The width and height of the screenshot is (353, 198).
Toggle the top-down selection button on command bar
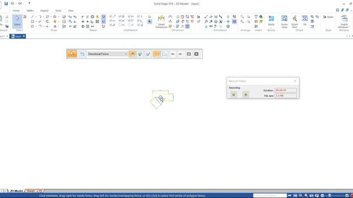[x=140, y=54]
